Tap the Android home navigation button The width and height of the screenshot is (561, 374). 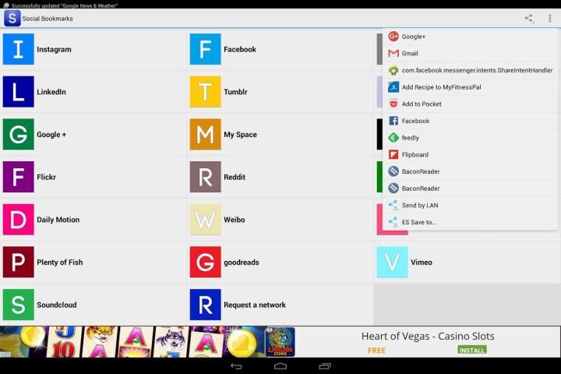pos(280,366)
